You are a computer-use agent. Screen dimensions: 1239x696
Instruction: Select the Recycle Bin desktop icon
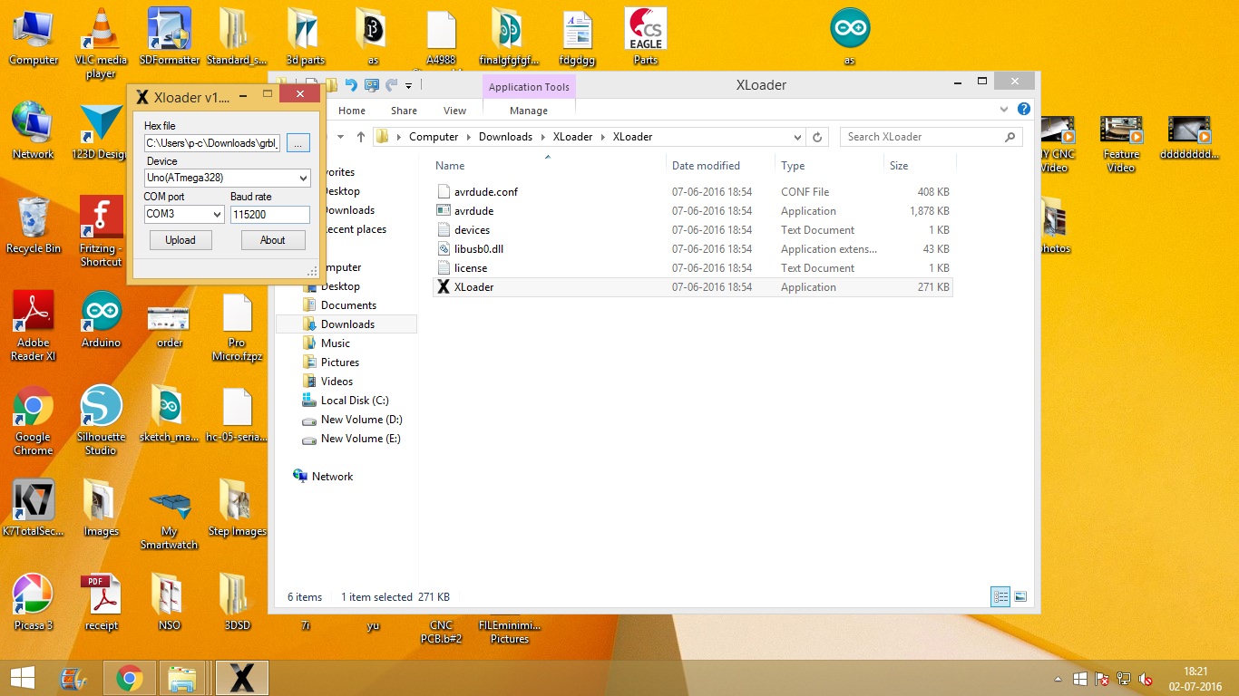pyautogui.click(x=34, y=224)
